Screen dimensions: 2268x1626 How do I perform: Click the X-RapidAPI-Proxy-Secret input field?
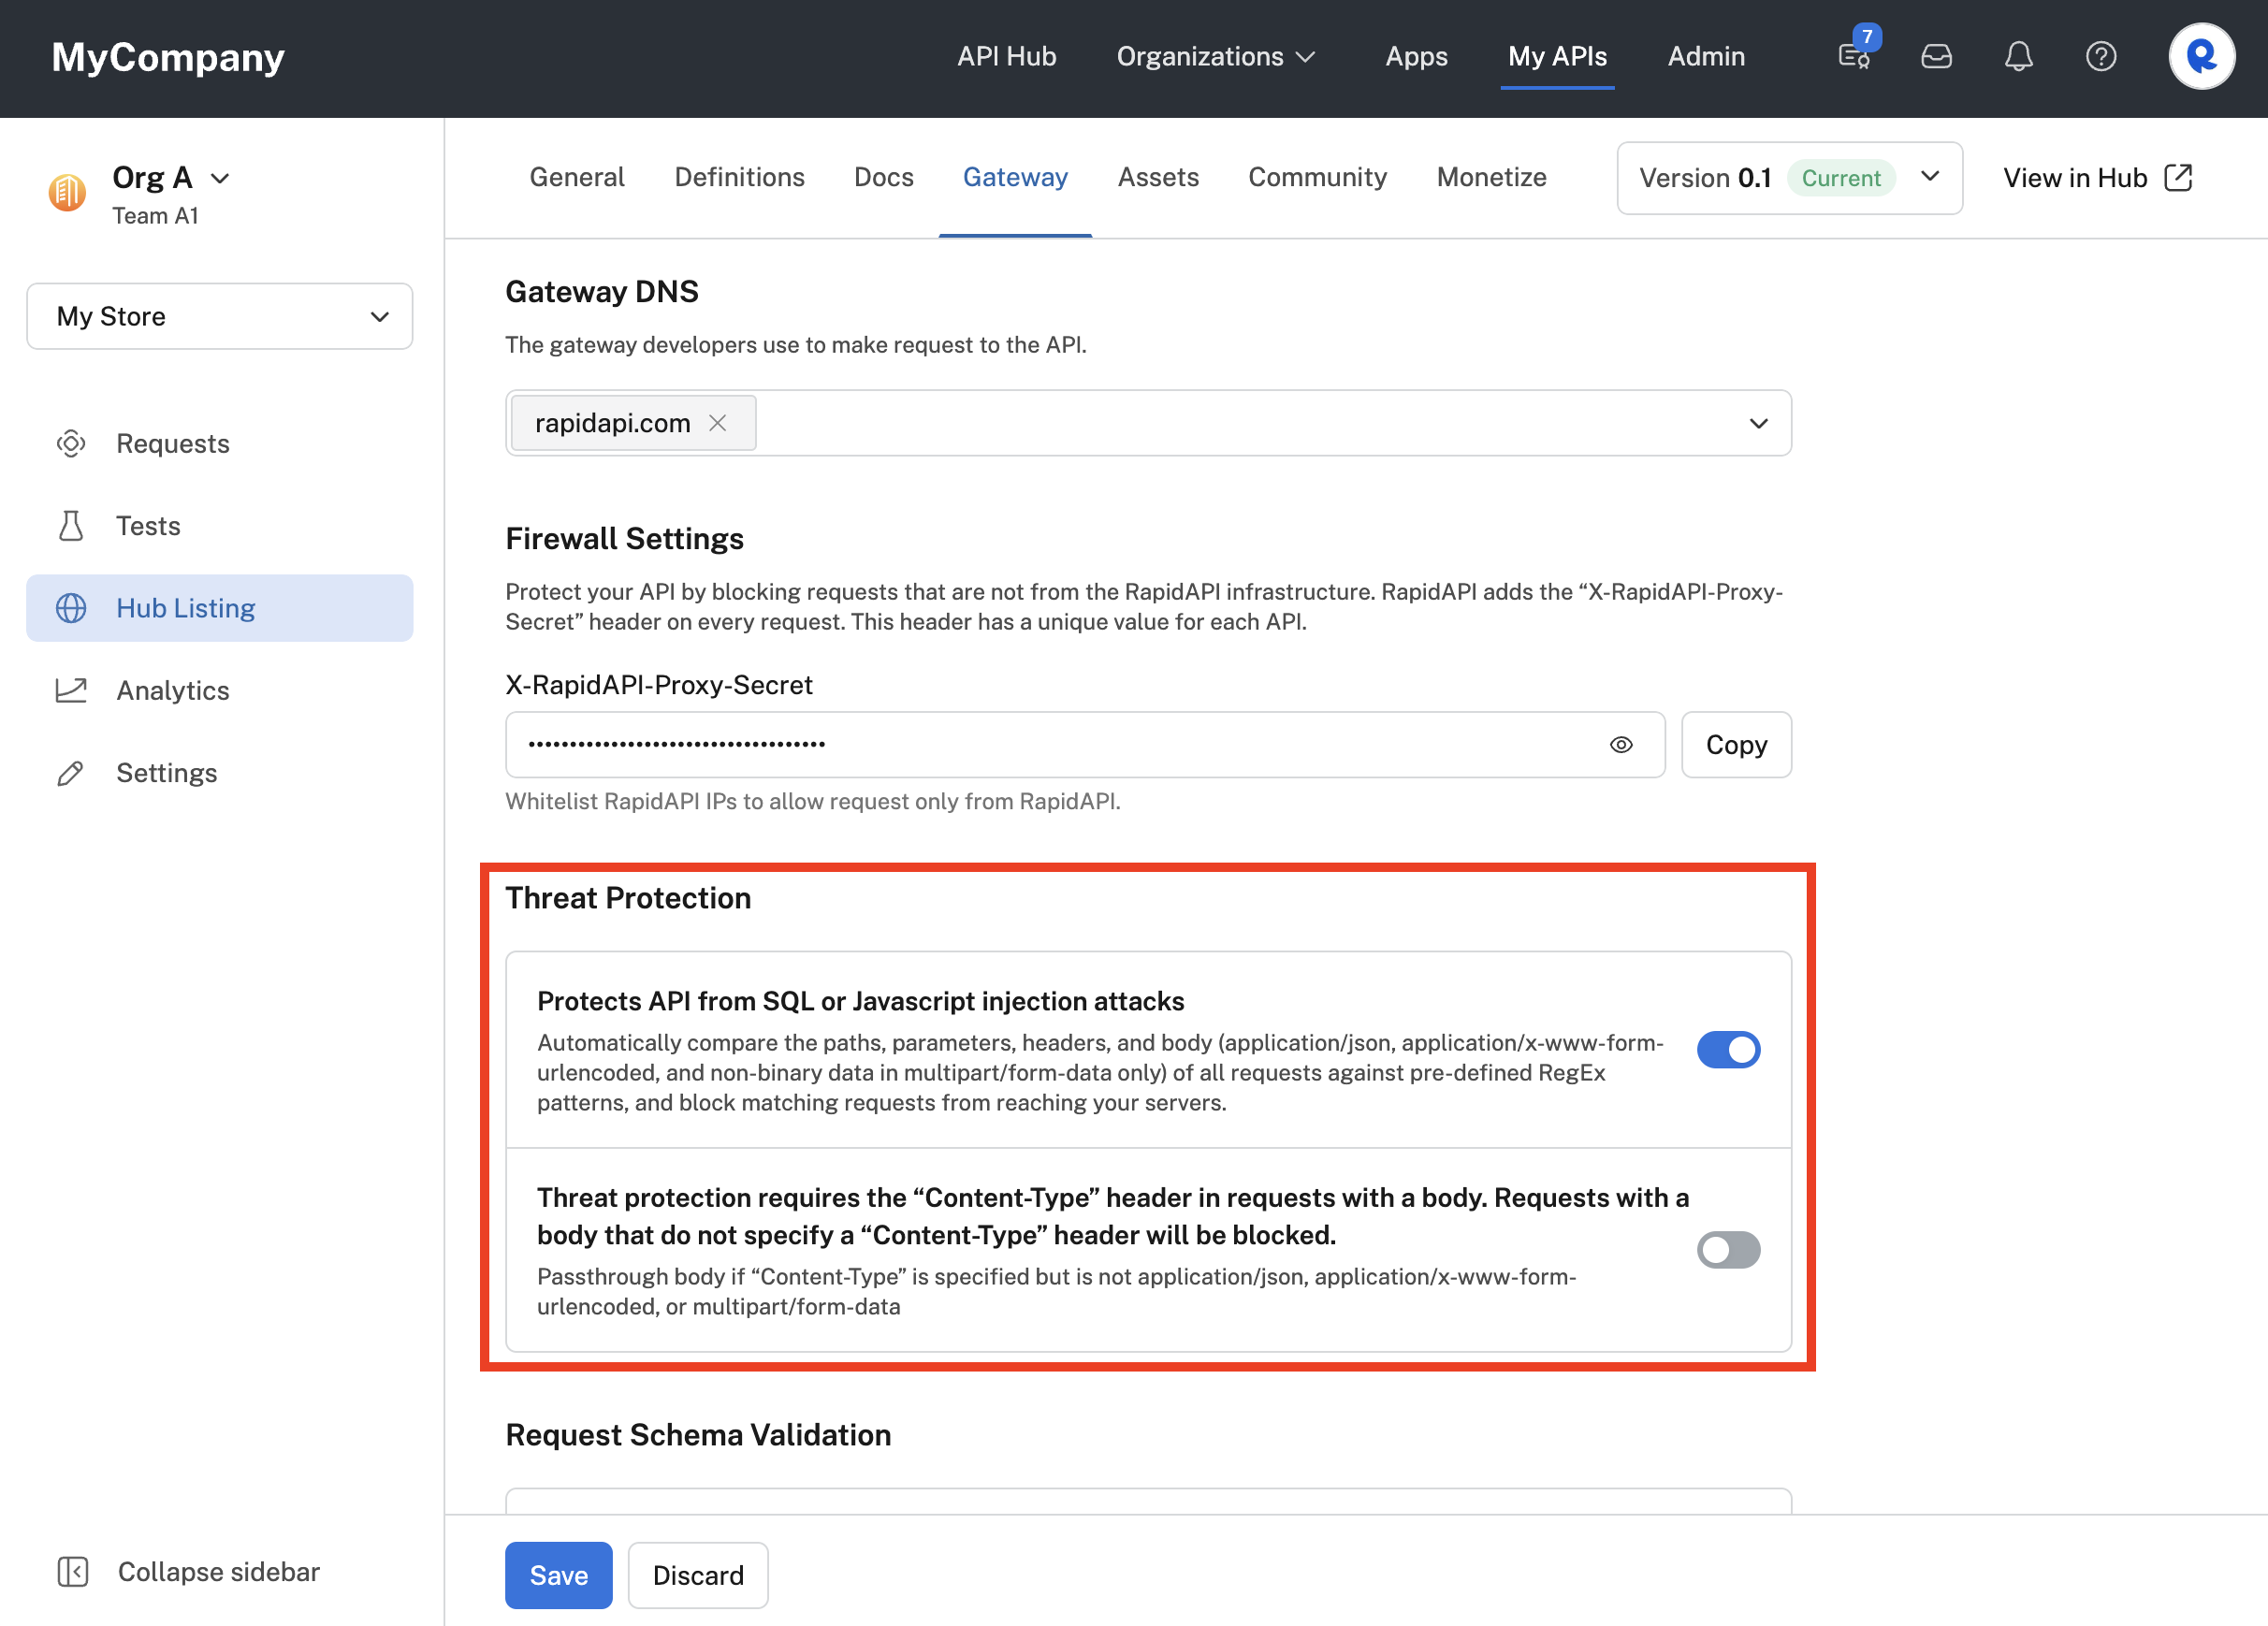point(1085,744)
